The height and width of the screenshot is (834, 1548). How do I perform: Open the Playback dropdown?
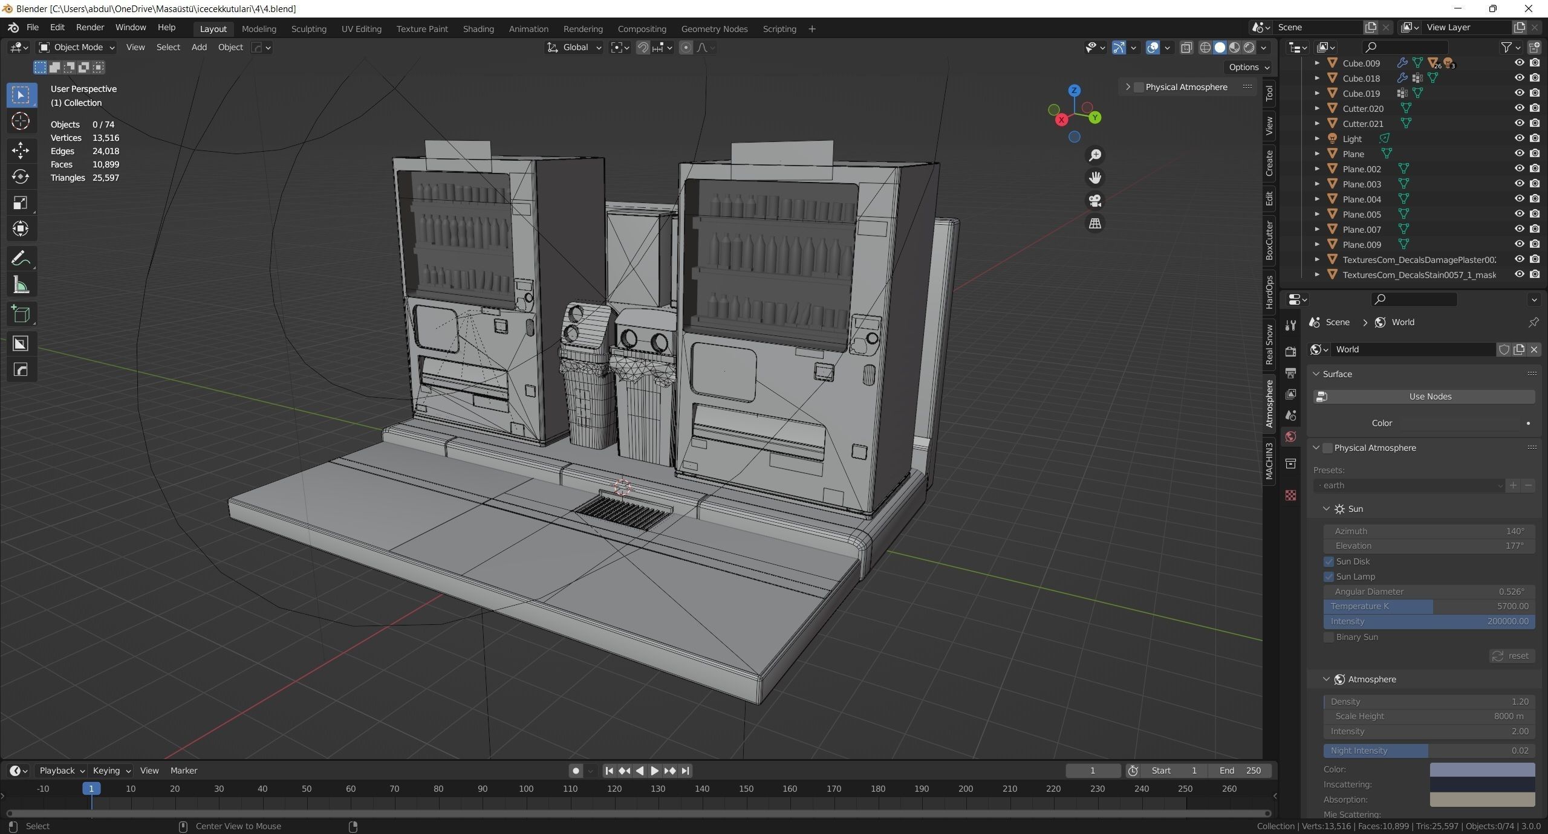(61, 771)
